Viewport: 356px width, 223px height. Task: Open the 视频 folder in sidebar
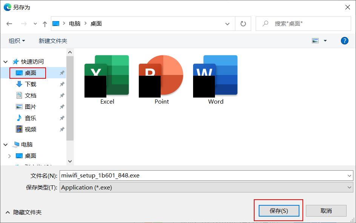click(28, 129)
